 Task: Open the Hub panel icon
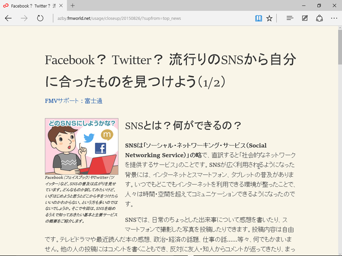[x=290, y=18]
